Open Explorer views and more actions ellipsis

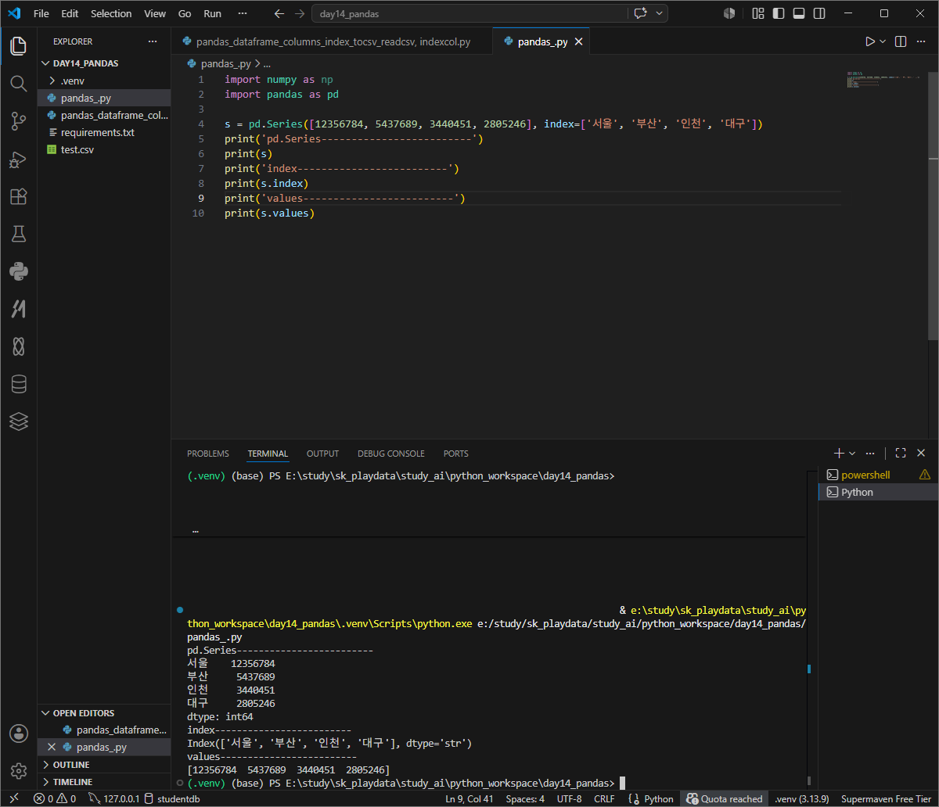click(153, 41)
